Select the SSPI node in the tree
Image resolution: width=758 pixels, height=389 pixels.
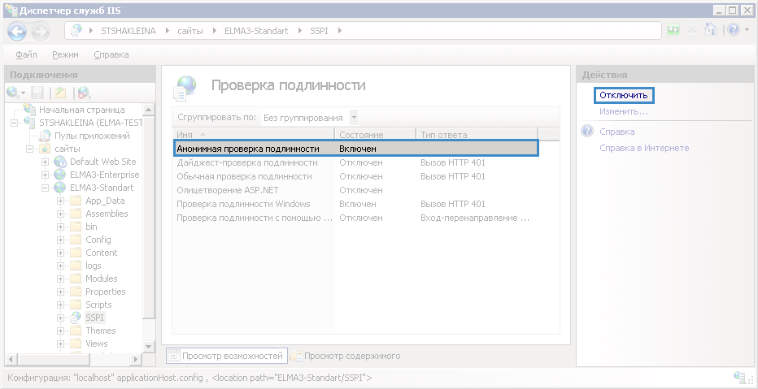coord(95,318)
